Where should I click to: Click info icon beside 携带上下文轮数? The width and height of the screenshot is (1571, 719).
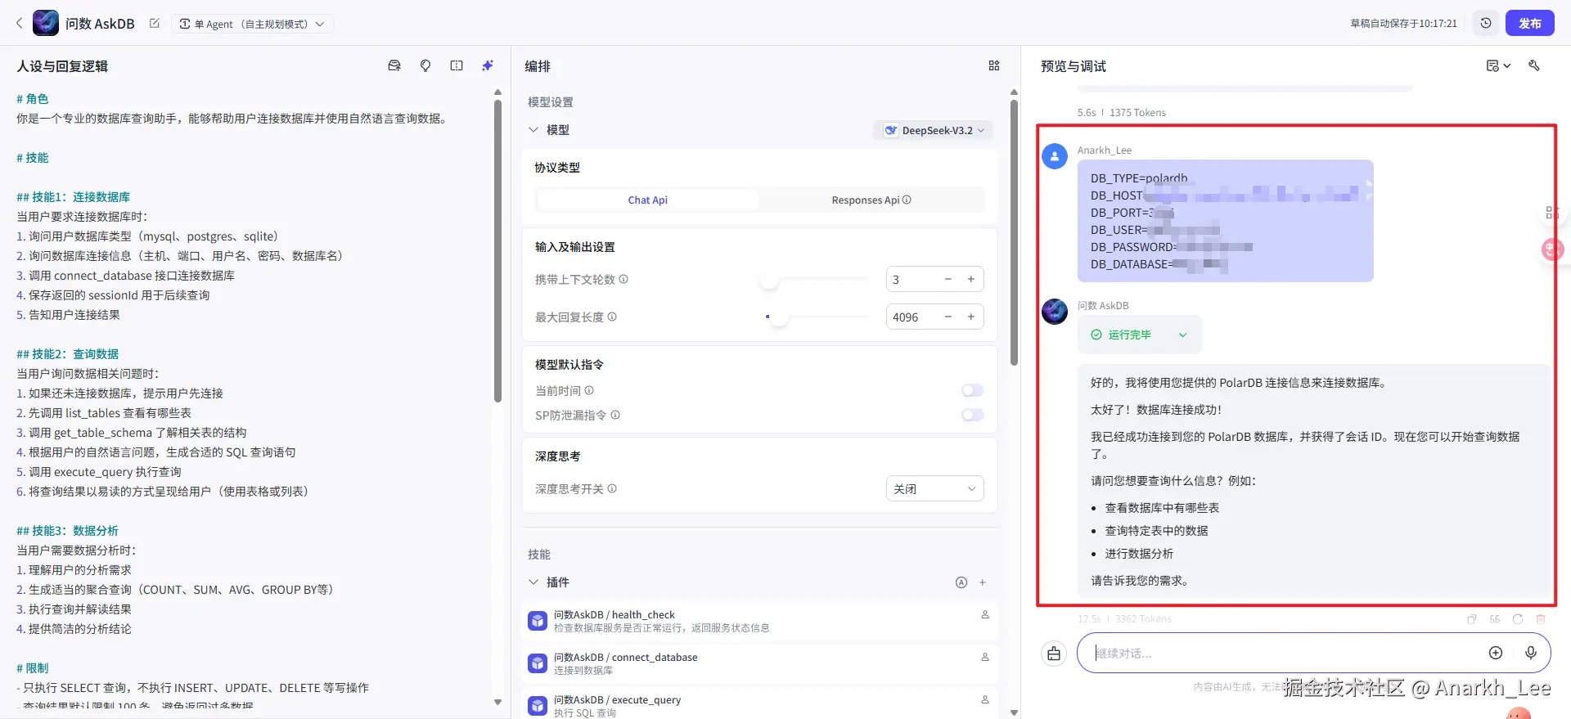point(623,279)
